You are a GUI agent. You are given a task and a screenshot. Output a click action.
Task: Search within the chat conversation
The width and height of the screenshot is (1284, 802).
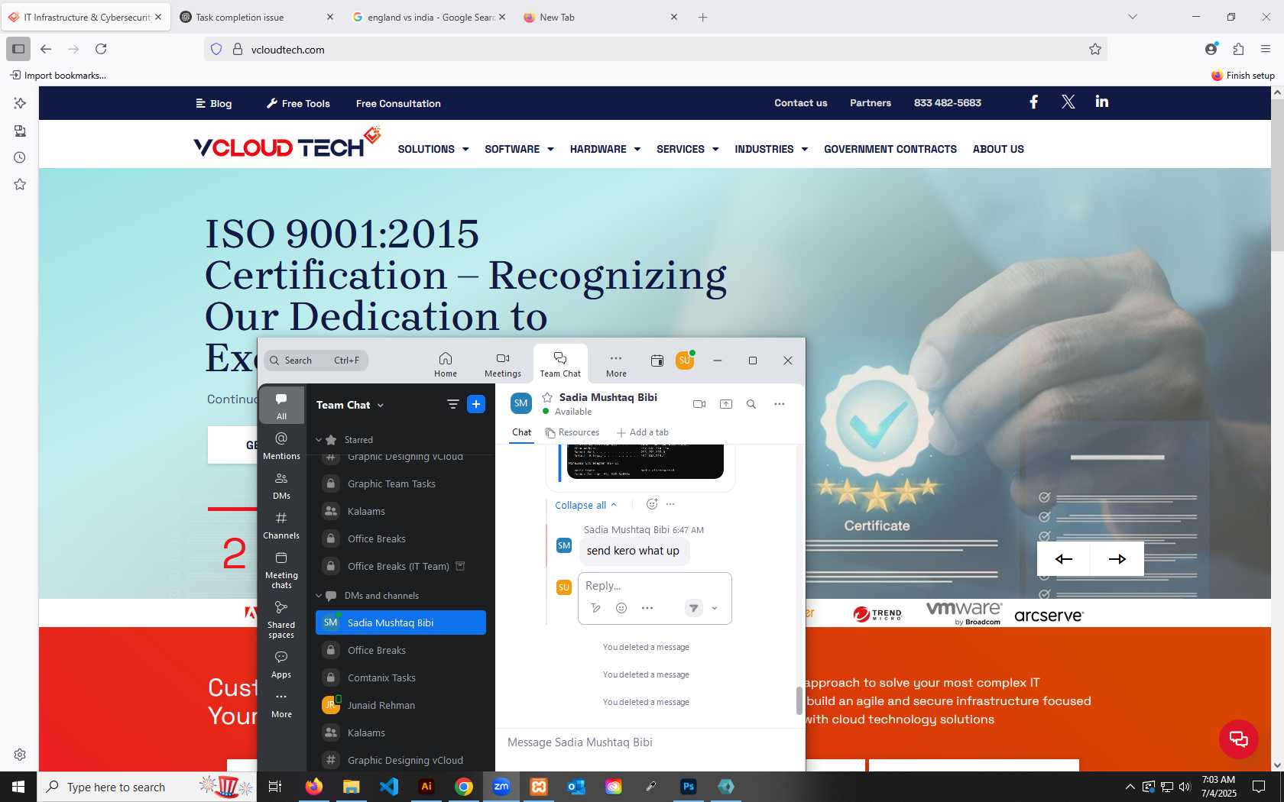(x=751, y=404)
